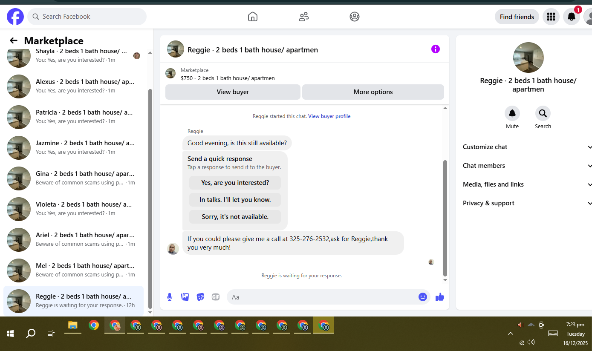592x351 pixels.
Task: Click the $750 Marketplace listing thumbnail
Action: tap(170, 73)
